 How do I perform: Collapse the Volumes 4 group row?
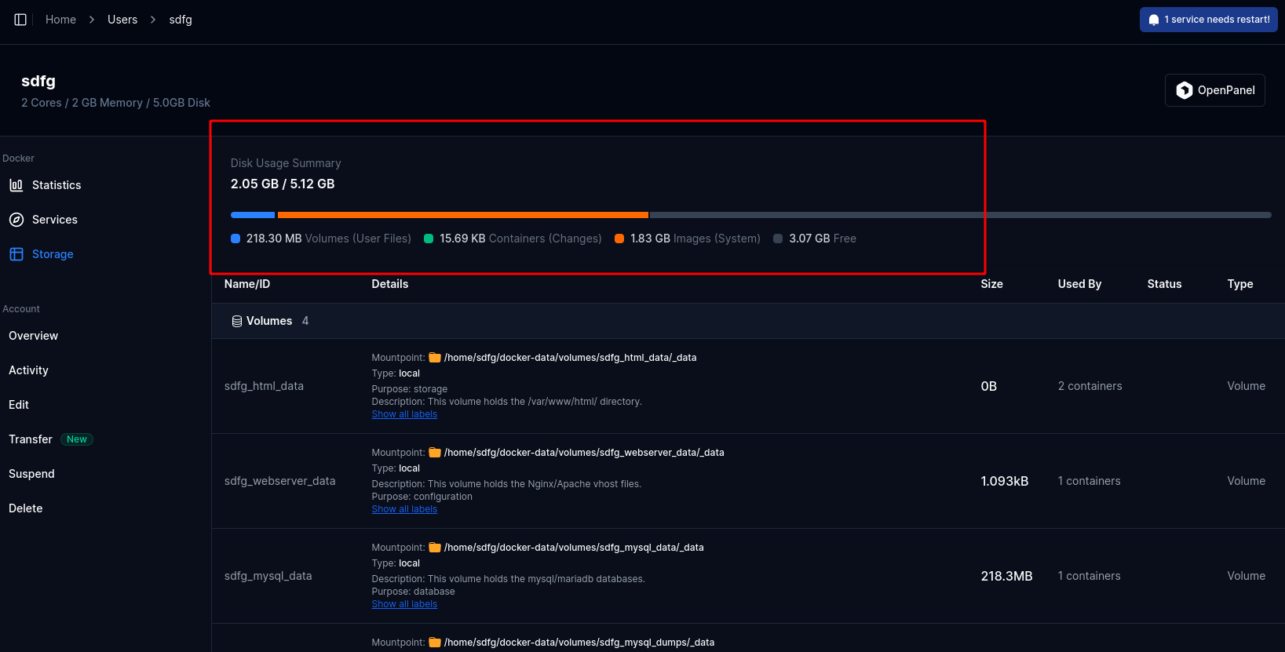[x=748, y=321]
